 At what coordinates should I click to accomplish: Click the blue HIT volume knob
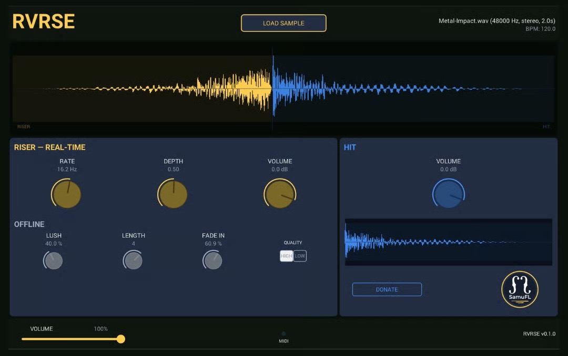[449, 194]
